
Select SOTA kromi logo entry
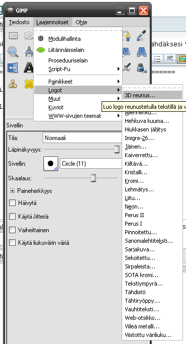(x=152, y=275)
